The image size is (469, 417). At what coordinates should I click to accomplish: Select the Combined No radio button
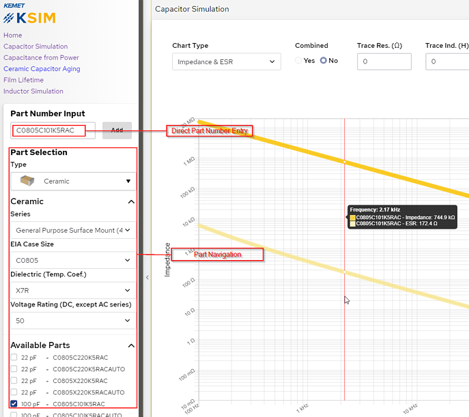pos(324,60)
